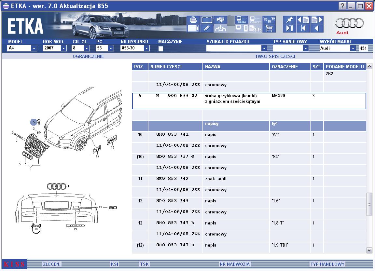The image size is (375, 271).
Task: Click the ZLECEN. button in the bottom bar
Action: tap(52, 264)
